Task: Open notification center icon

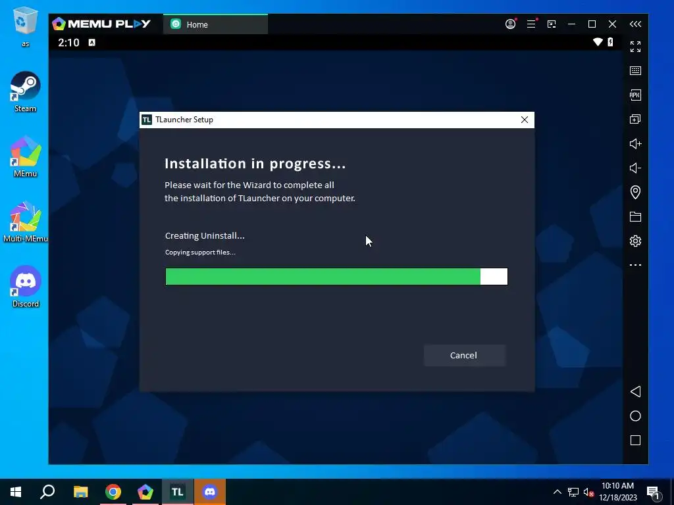Action: point(654,492)
